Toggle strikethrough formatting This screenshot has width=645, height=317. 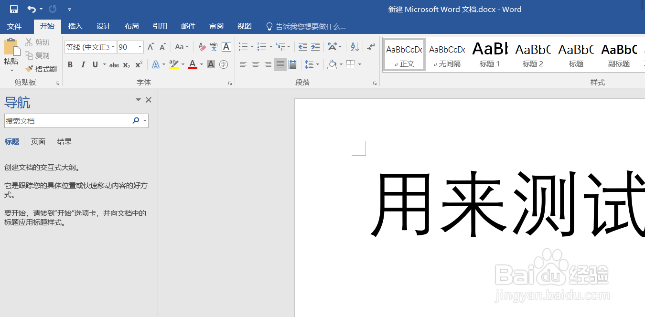[x=114, y=64]
